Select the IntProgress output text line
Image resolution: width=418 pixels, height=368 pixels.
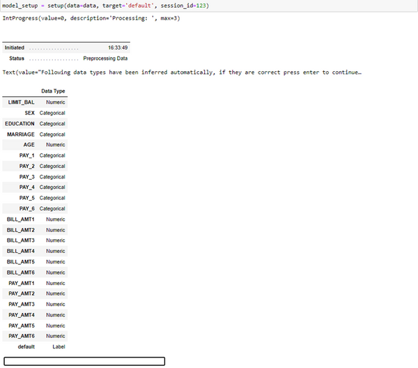click(x=91, y=17)
